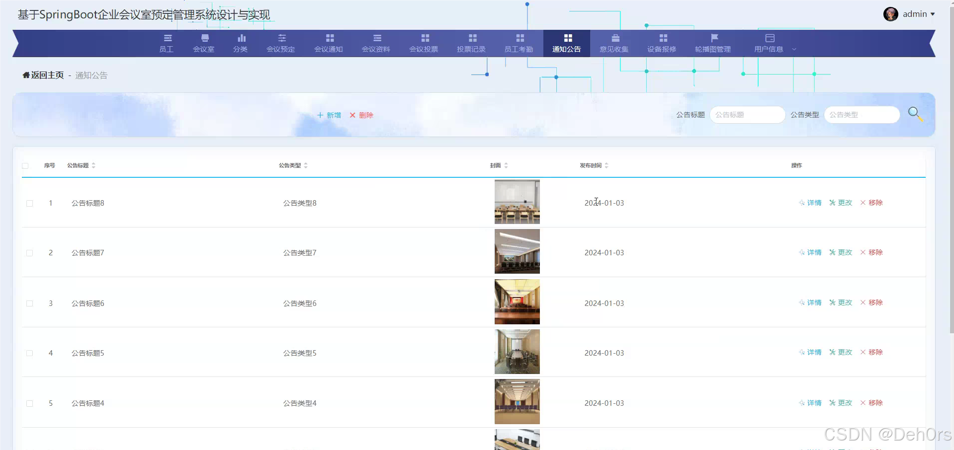The width and height of the screenshot is (954, 450).
Task: Click 移除 for 公告标题6
Action: coord(871,302)
